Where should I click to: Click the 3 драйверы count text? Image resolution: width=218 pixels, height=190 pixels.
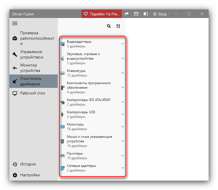76,46
